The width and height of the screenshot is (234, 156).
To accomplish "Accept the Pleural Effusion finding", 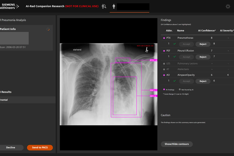I will pyautogui.click(x=186, y=57).
